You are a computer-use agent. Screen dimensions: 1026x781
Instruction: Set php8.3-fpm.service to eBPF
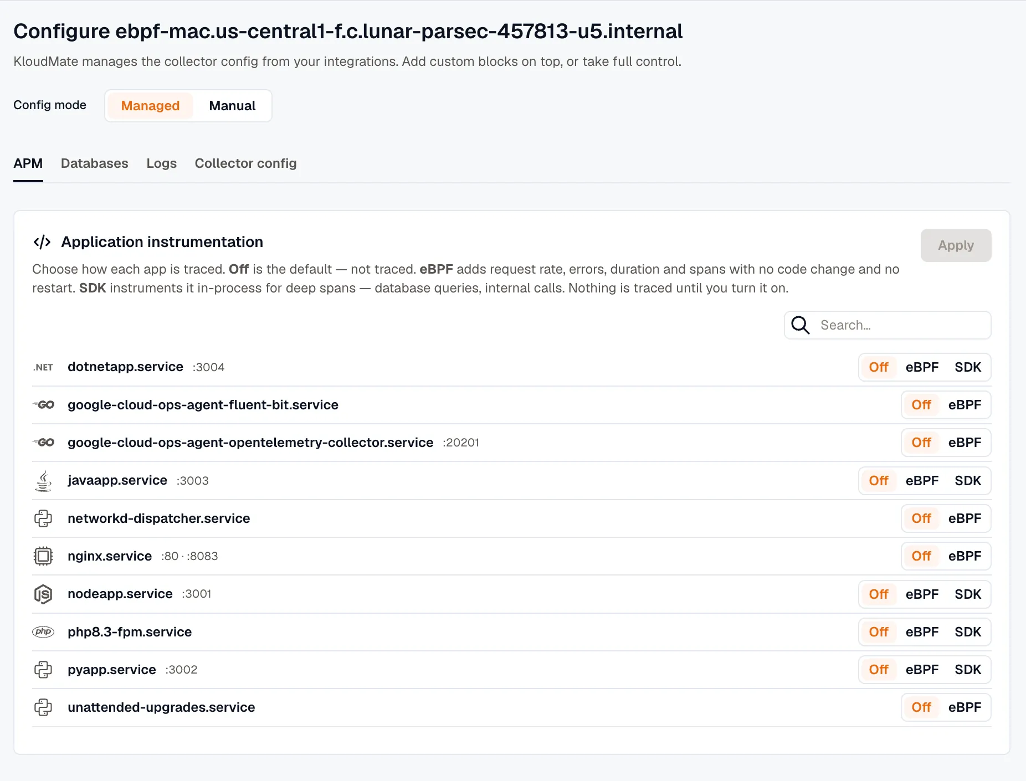[922, 632]
